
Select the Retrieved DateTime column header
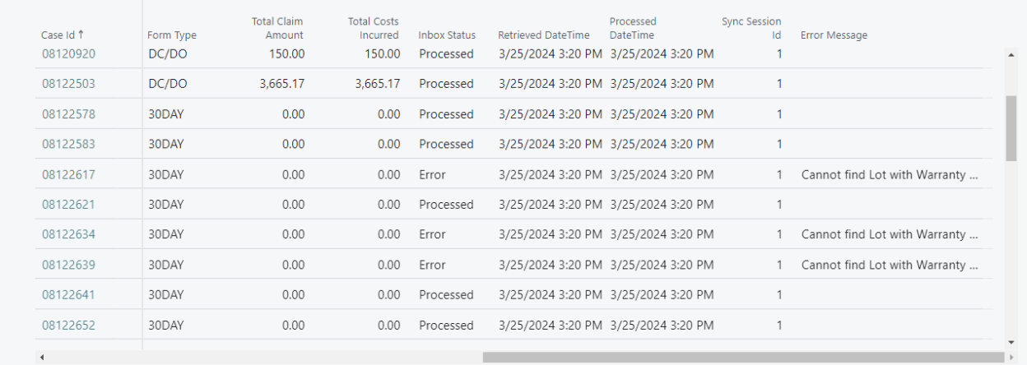pyautogui.click(x=544, y=35)
